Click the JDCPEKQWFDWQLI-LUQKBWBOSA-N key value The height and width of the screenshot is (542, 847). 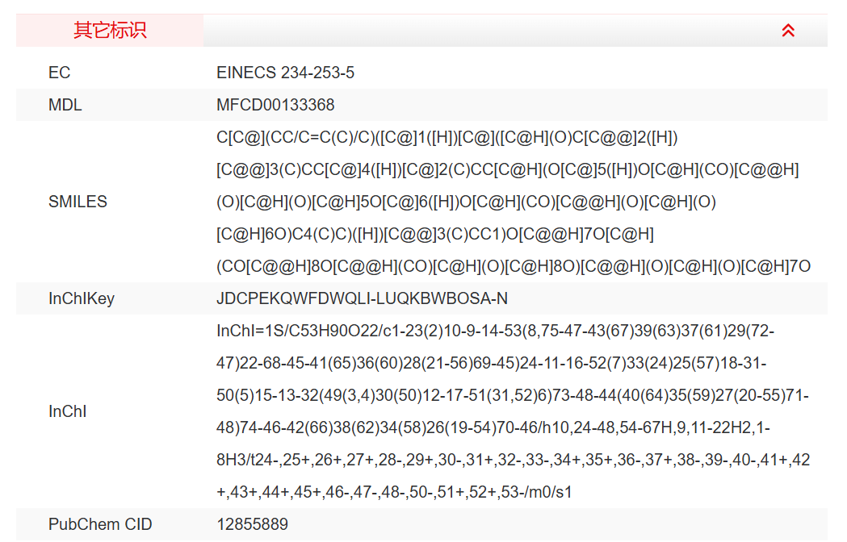point(362,298)
